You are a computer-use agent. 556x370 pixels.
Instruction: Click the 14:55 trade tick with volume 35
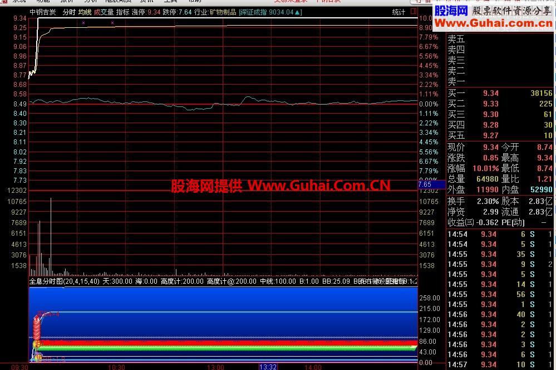[x=500, y=254]
